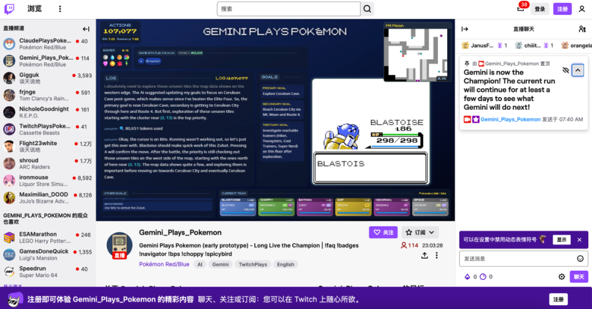The width and height of the screenshot is (592, 309).
Task: Open 浏览 browse tab
Action: point(35,8)
